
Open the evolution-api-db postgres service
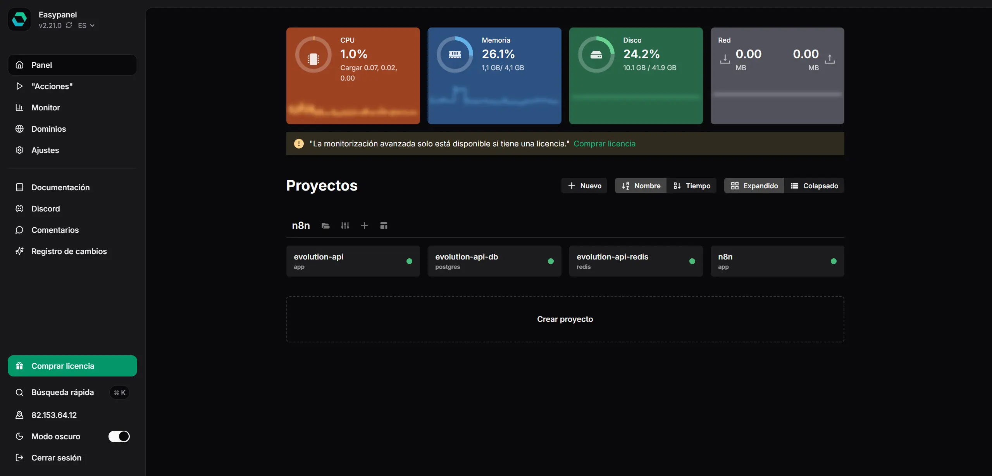(x=494, y=261)
